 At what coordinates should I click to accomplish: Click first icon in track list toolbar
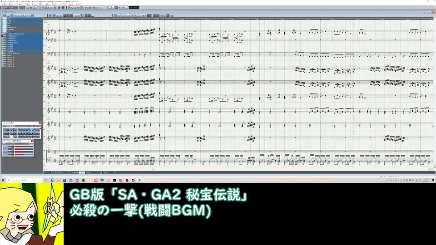pos(4,15)
